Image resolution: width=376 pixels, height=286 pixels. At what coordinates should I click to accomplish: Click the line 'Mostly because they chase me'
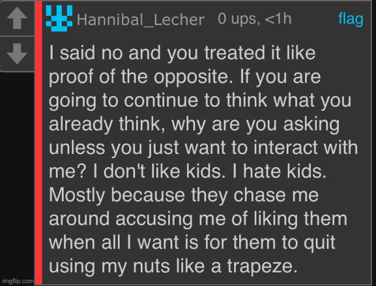pyautogui.click(x=184, y=195)
